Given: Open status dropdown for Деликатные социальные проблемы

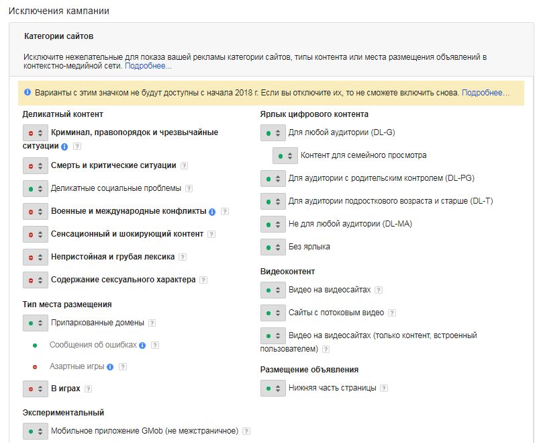Looking at the screenshot, I should pyautogui.click(x=36, y=189).
